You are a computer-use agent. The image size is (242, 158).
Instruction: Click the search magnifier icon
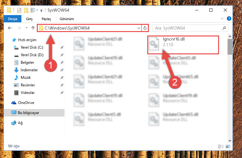coord(224,28)
